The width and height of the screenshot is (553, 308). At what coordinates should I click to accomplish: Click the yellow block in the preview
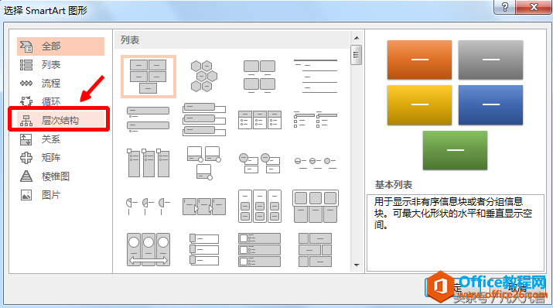click(x=419, y=104)
